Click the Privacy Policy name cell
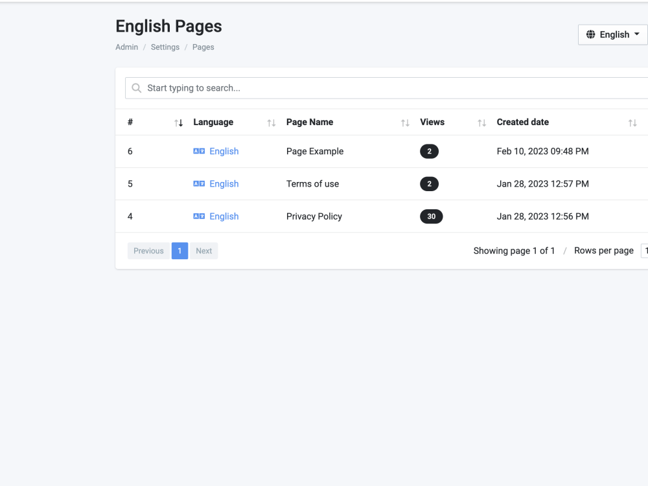Viewport: 648px width, 486px height. click(314, 216)
